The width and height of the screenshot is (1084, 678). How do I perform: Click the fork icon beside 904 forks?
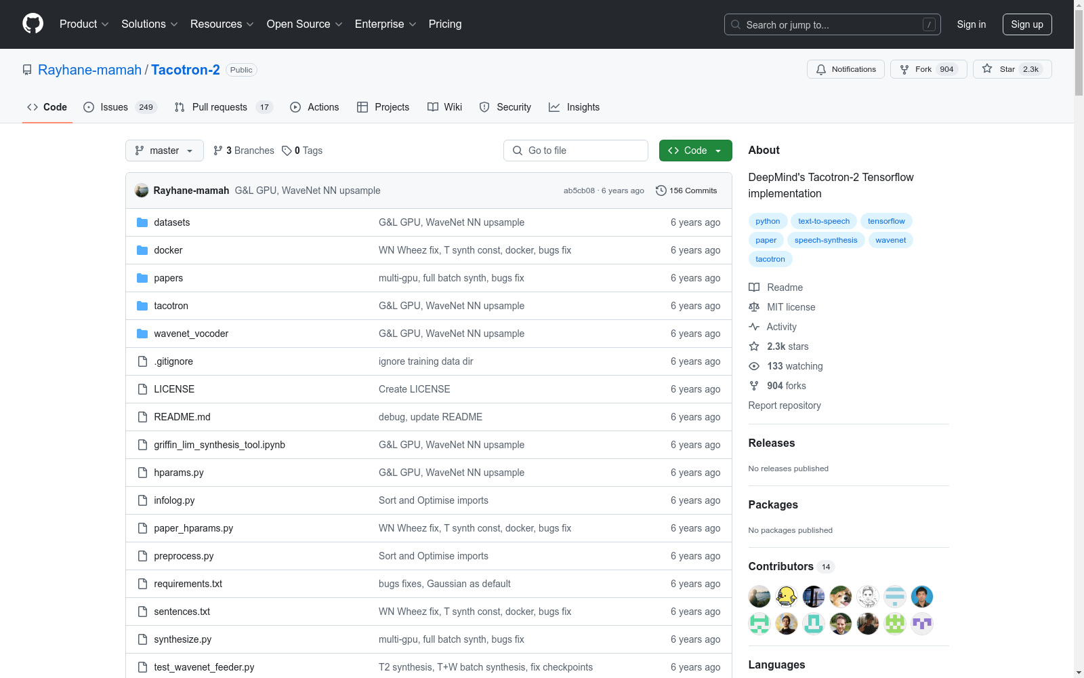pyautogui.click(x=754, y=386)
